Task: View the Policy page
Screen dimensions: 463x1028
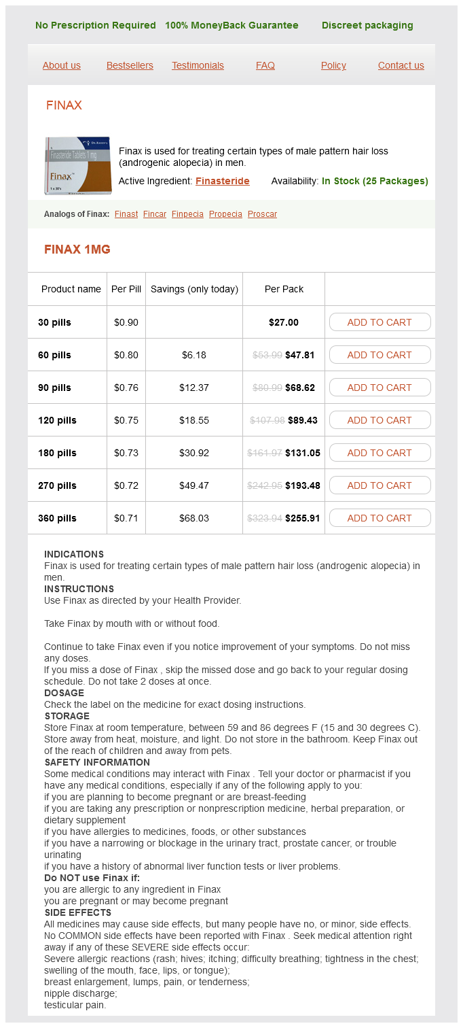Action: pos(333,65)
